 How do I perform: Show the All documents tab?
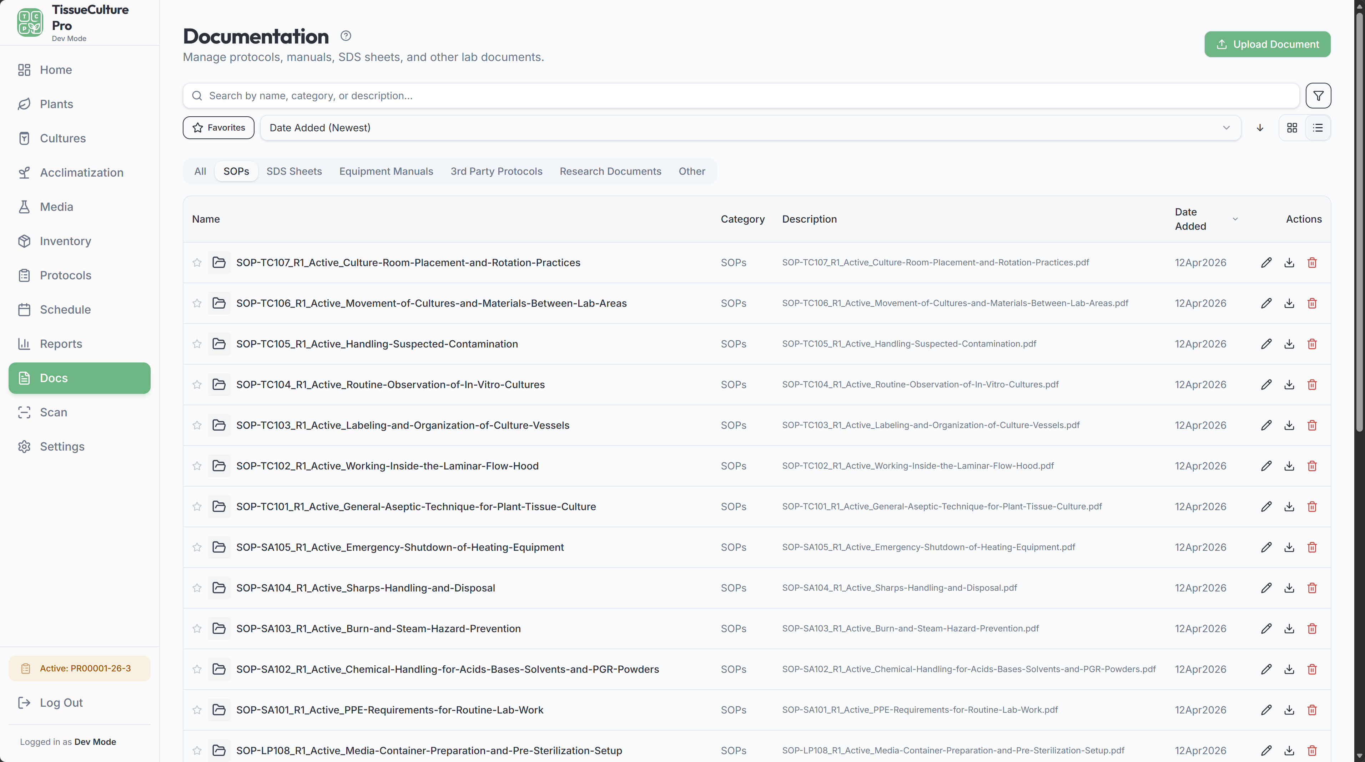(200, 172)
